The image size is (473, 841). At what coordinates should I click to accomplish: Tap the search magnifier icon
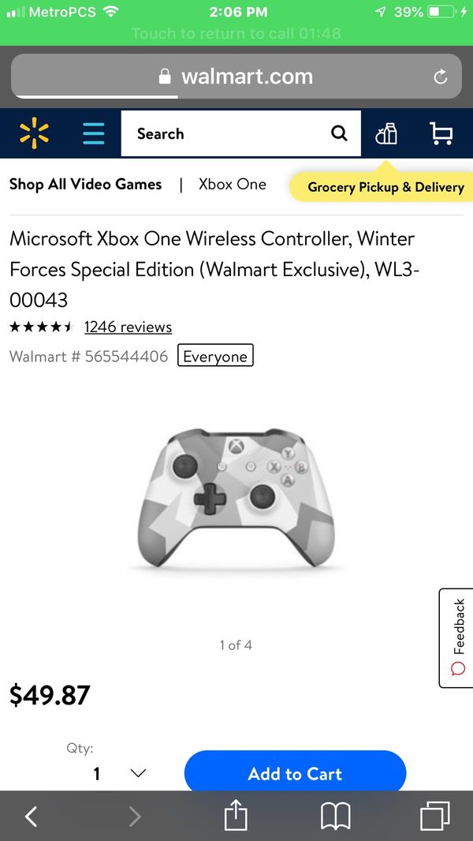point(339,133)
